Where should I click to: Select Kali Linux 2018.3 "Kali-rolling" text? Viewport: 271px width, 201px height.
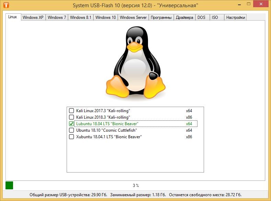click(103, 117)
